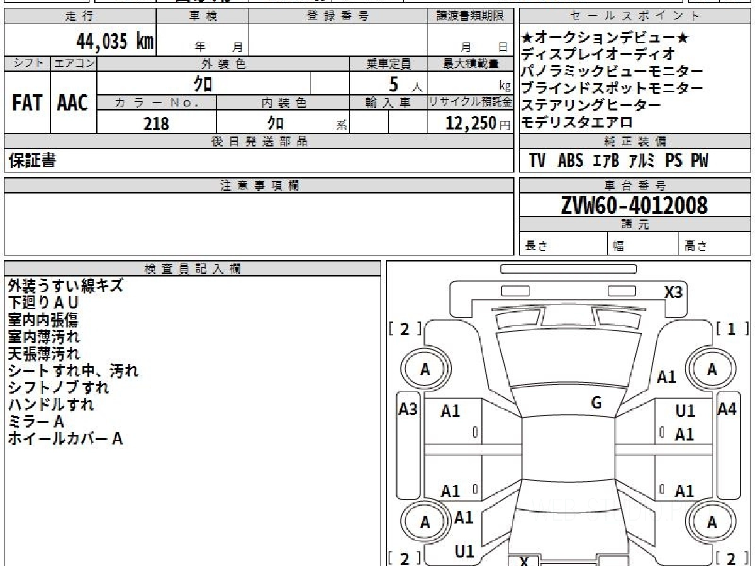The image size is (755, 566).
Task: Click the リサイクル預託金 label
Action: [x=471, y=103]
